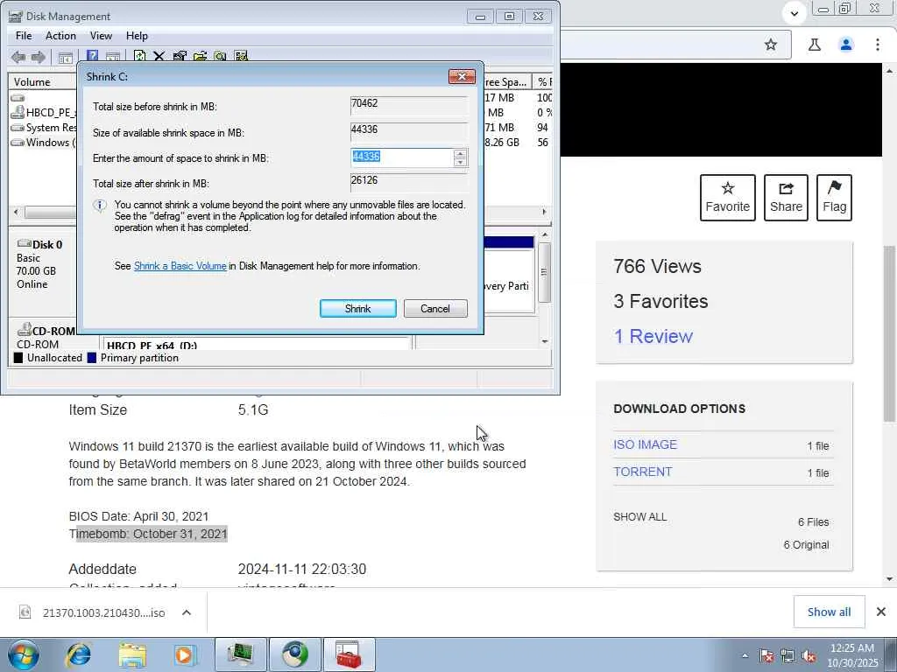This screenshot has height=672, width=897.
Task: Click Show all downloads button
Action: click(x=829, y=612)
